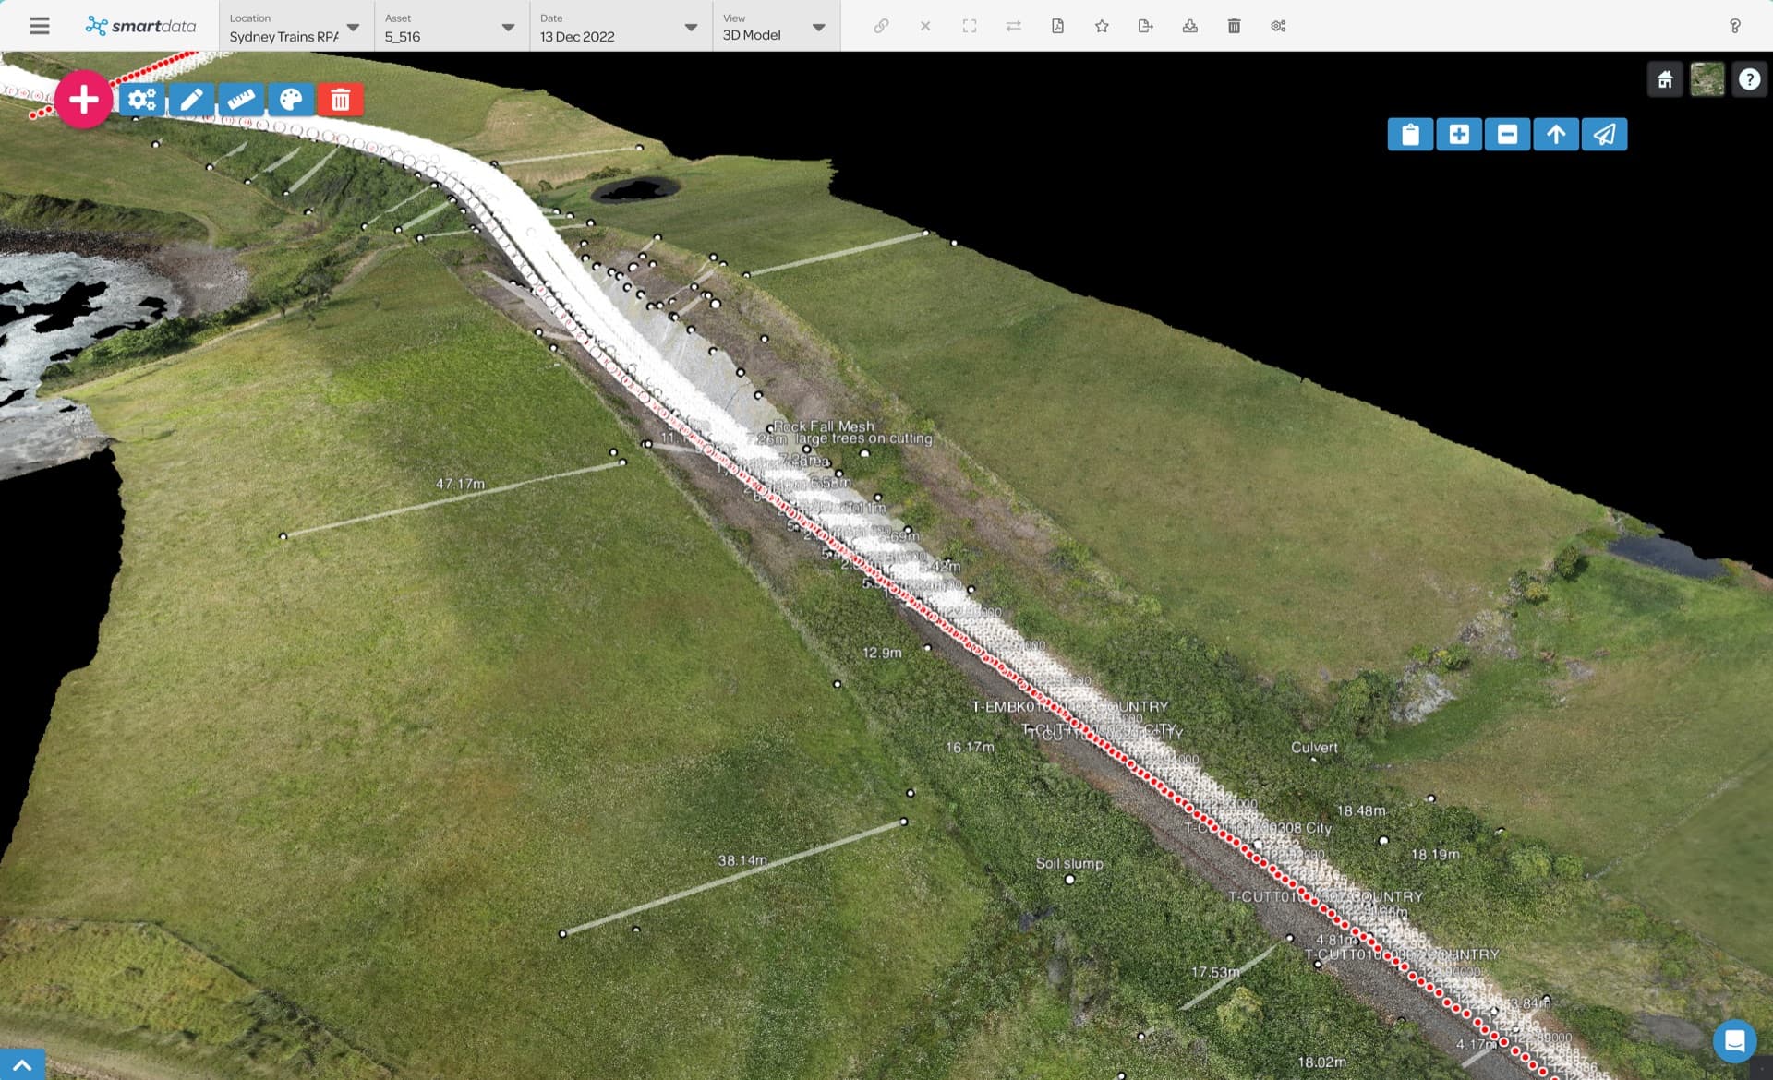Open the annotation settings gears icon
1773x1080 pixels.
[140, 99]
